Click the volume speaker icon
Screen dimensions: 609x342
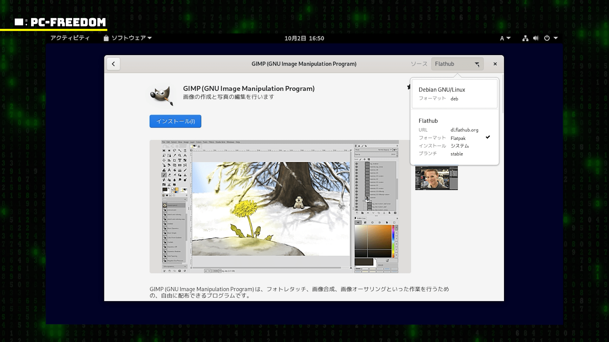pos(536,38)
